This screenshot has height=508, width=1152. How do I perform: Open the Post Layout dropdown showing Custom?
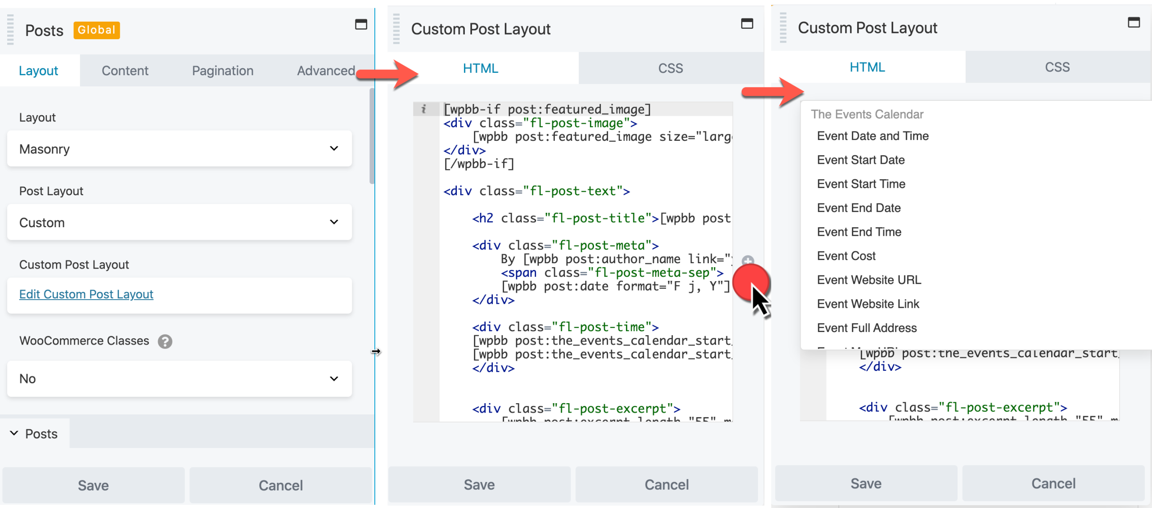[x=180, y=222]
